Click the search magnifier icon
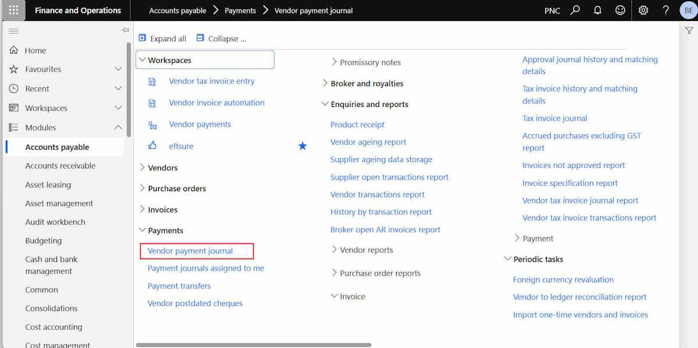The image size is (698, 348). coord(575,10)
